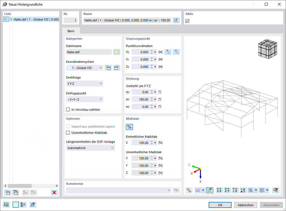Click the view in -Y direction icon

(227, 190)
